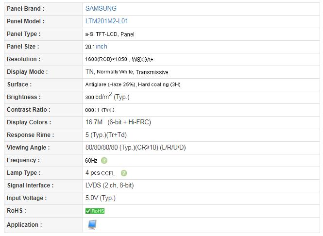Select the 'Application :' label
Screen dimensions: 323x236
point(24,224)
